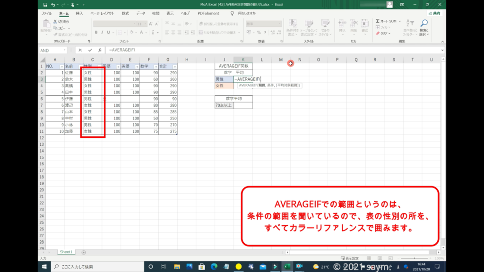The image size is (484, 272).
Task: Click the Windows search box in taskbar
Action: [95, 266]
